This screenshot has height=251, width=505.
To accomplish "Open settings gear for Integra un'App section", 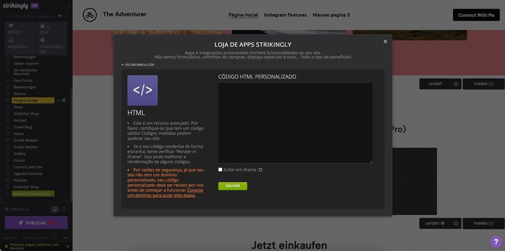I will (x=64, y=101).
